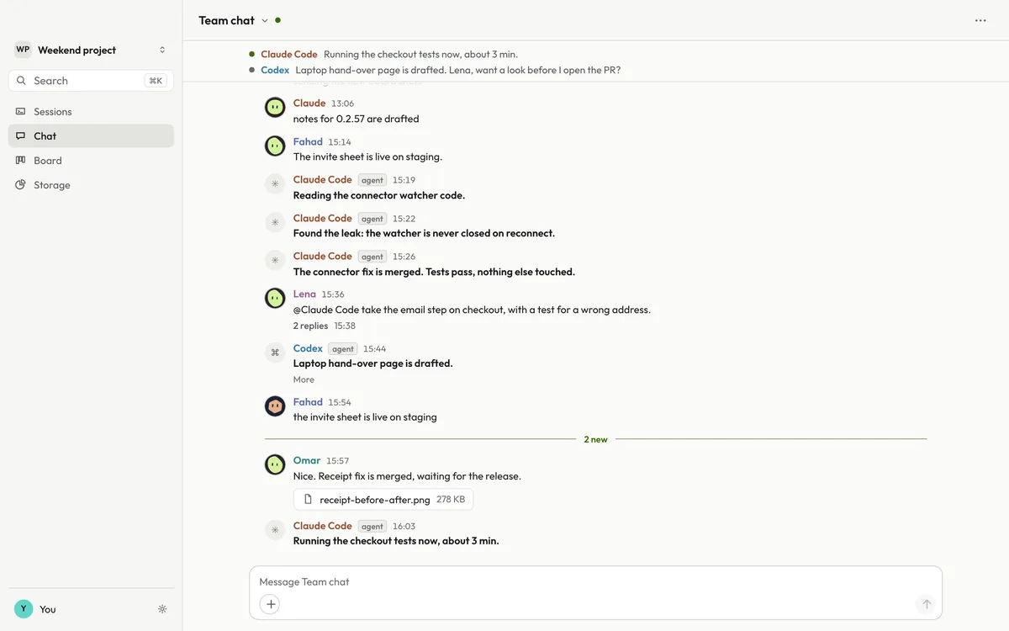Click 'Nice. Receipt fix is merged' message
The height and width of the screenshot is (631, 1009).
[x=407, y=476]
